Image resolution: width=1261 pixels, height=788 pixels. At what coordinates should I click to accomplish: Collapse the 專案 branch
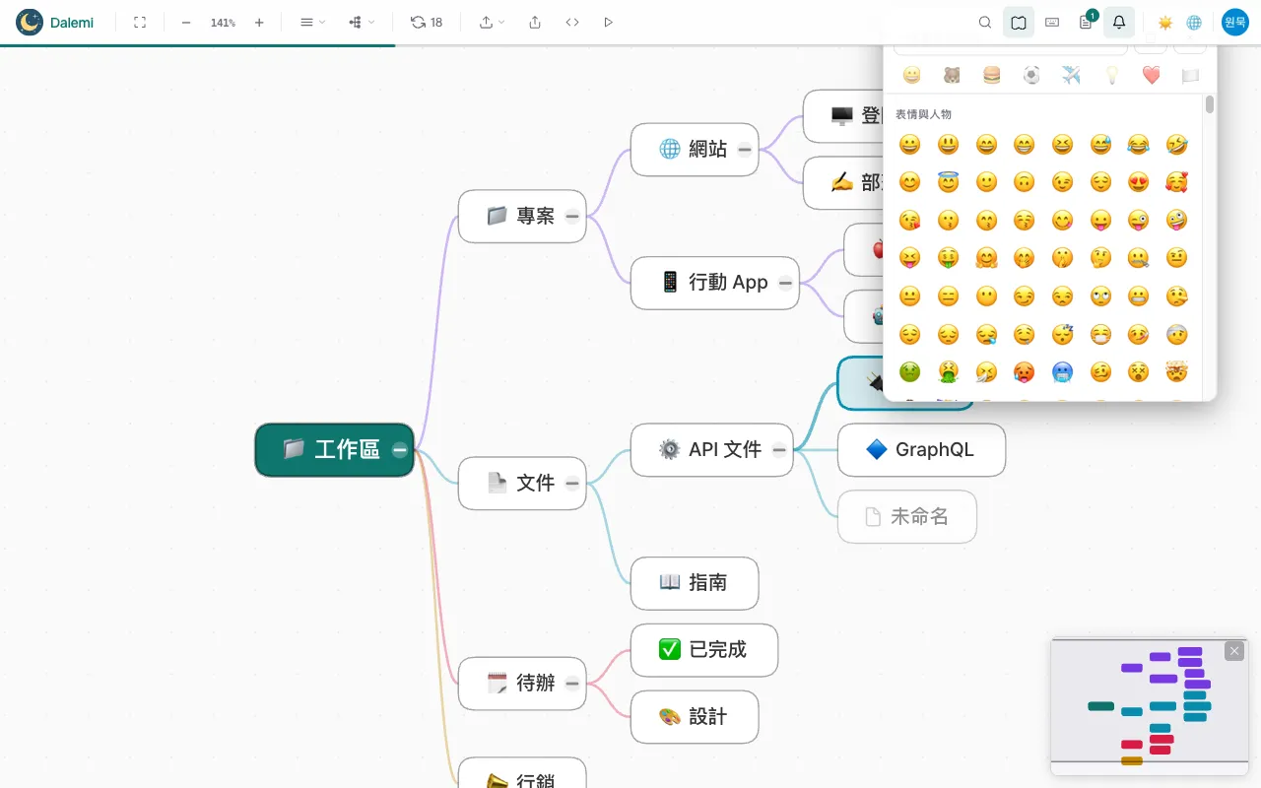571,217
